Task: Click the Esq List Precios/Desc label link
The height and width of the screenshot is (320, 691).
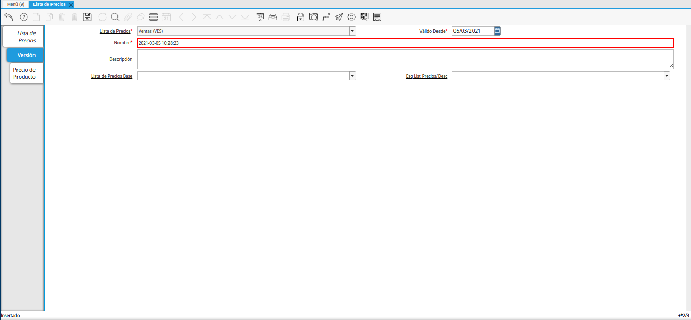Action: pos(426,76)
